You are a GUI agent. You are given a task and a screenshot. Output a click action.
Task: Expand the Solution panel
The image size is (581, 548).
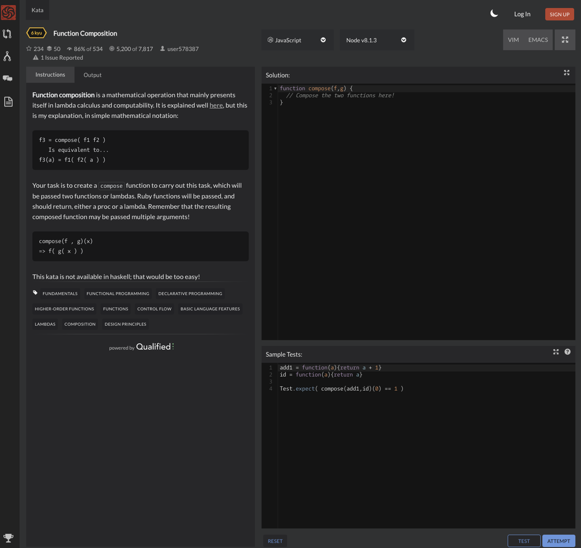(567, 72)
